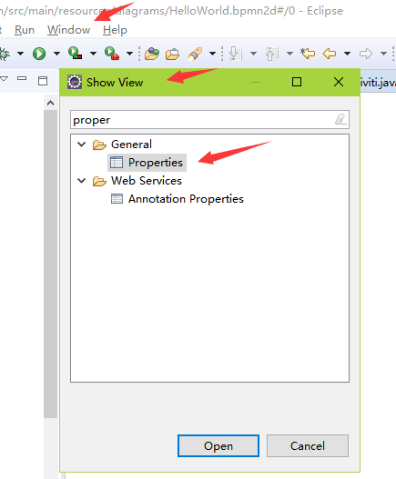Clear the filter text with eraser icon
396x479 pixels.
340,119
